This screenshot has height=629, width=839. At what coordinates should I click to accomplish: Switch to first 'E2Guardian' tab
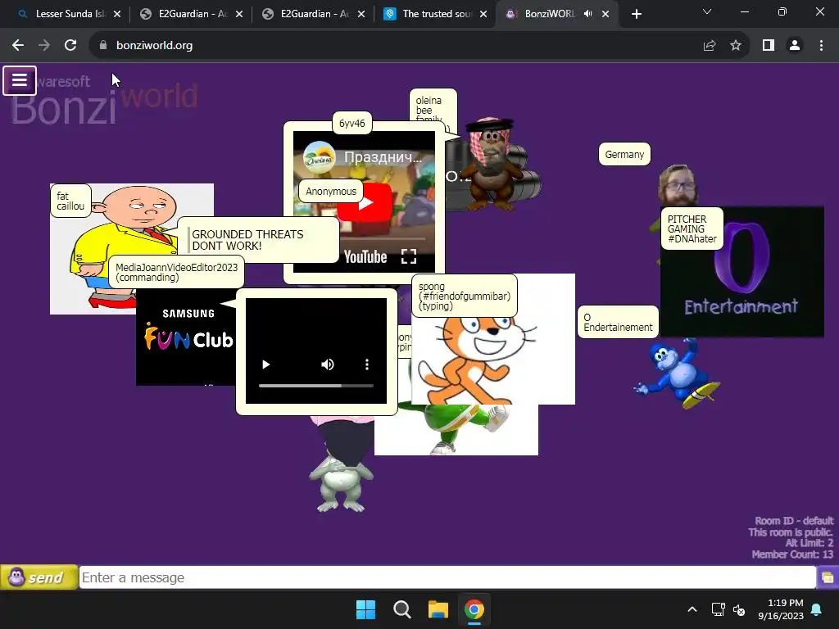click(190, 14)
